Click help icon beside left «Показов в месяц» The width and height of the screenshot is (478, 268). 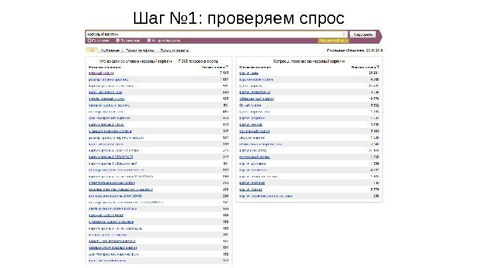[x=228, y=66]
